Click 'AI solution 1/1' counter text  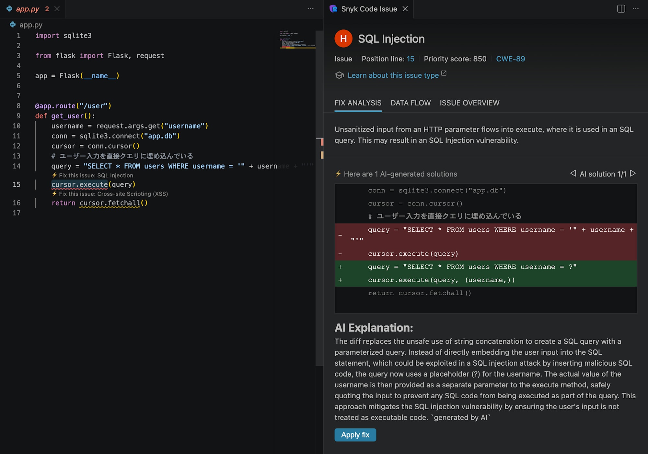click(x=603, y=174)
